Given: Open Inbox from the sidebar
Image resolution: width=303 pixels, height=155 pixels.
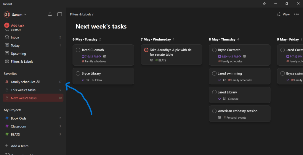Looking at the screenshot, I should pos(15,38).
